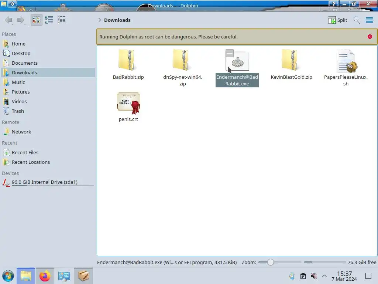Open the updates tray icon
Image resolution: width=378 pixels, height=284 pixels.
292,276
